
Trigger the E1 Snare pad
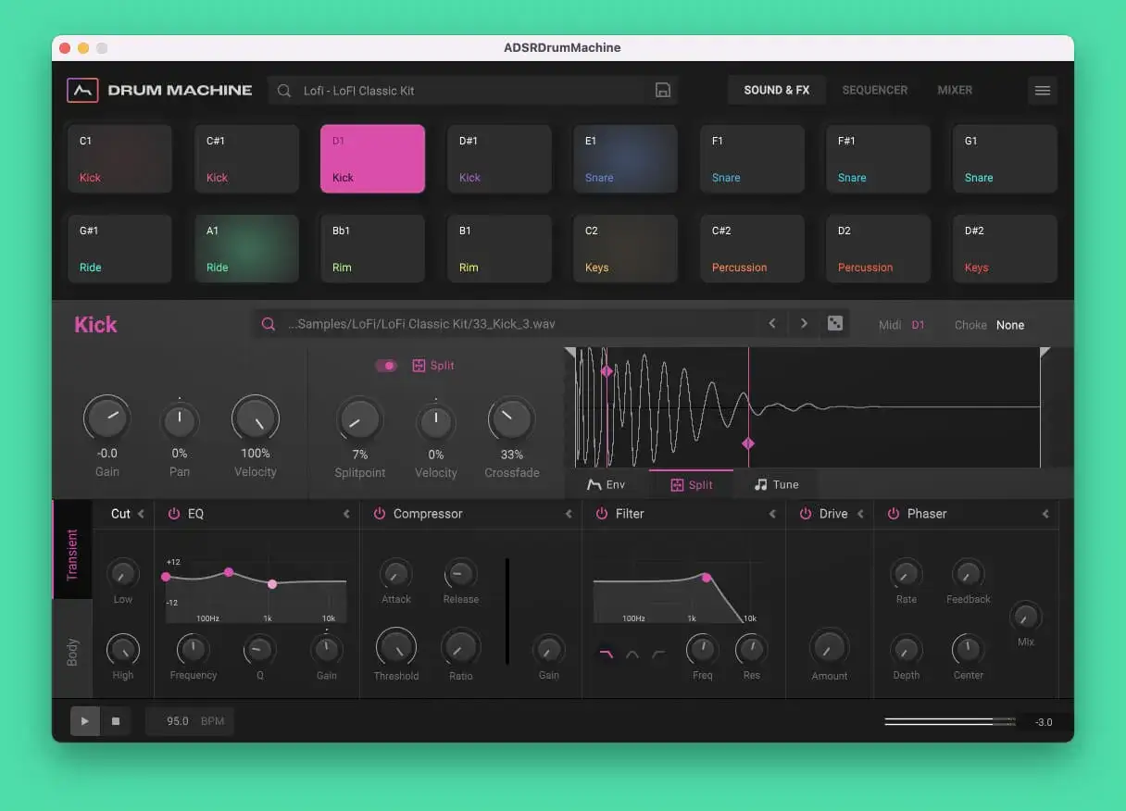pos(625,158)
